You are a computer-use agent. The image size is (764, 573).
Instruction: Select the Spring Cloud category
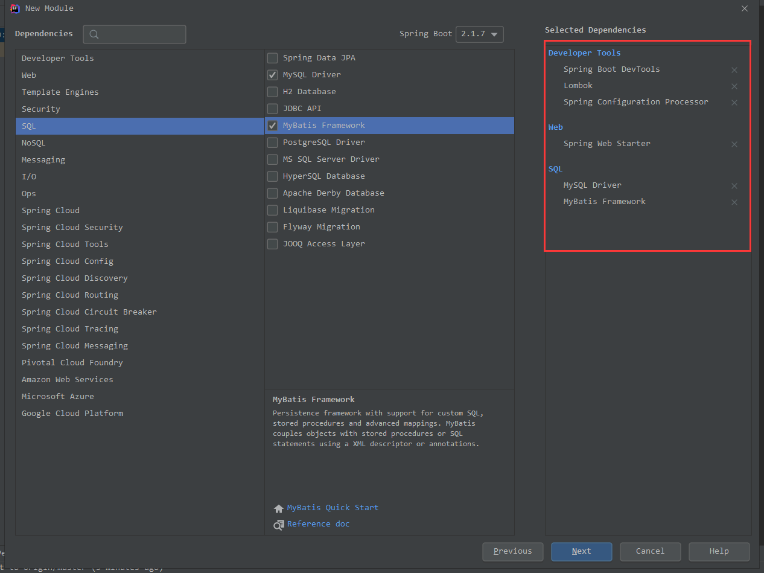[x=140, y=211]
